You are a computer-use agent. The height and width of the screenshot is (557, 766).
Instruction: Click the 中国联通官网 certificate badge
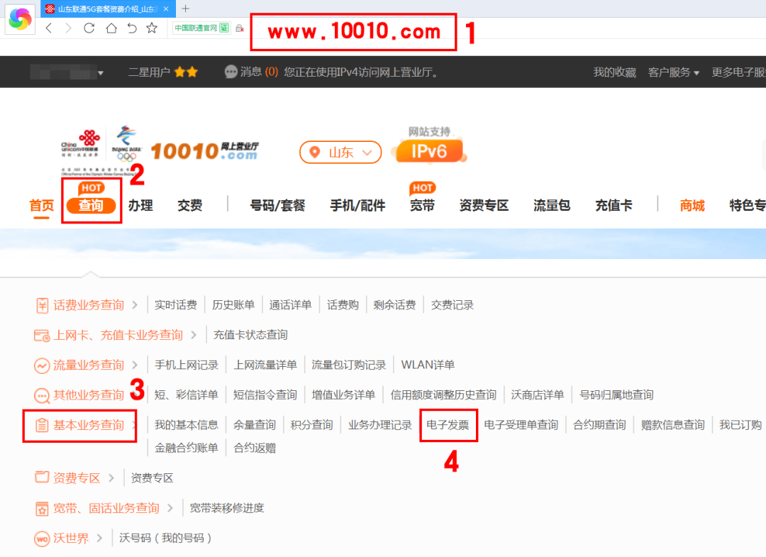(x=201, y=28)
